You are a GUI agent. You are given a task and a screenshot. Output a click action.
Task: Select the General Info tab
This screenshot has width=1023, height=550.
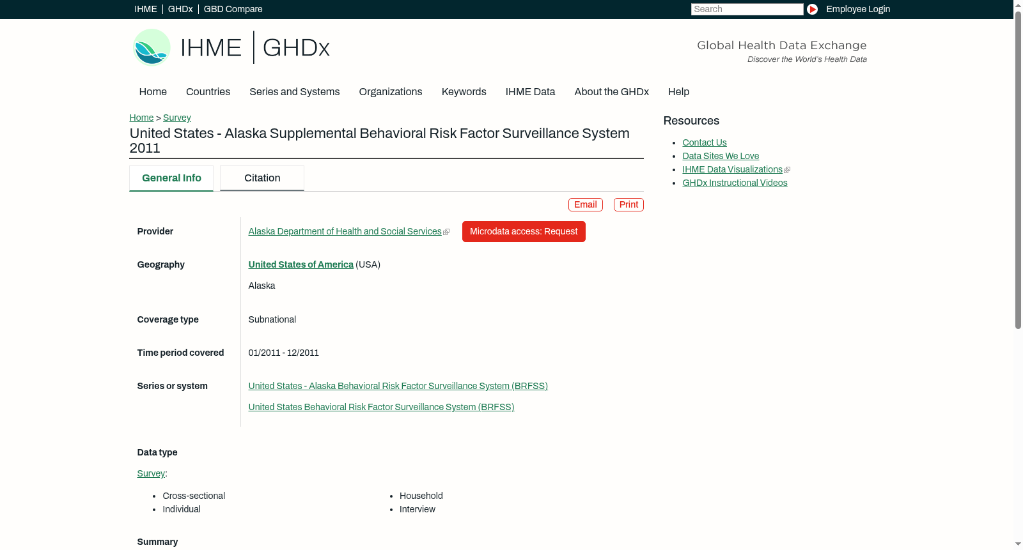(171, 178)
